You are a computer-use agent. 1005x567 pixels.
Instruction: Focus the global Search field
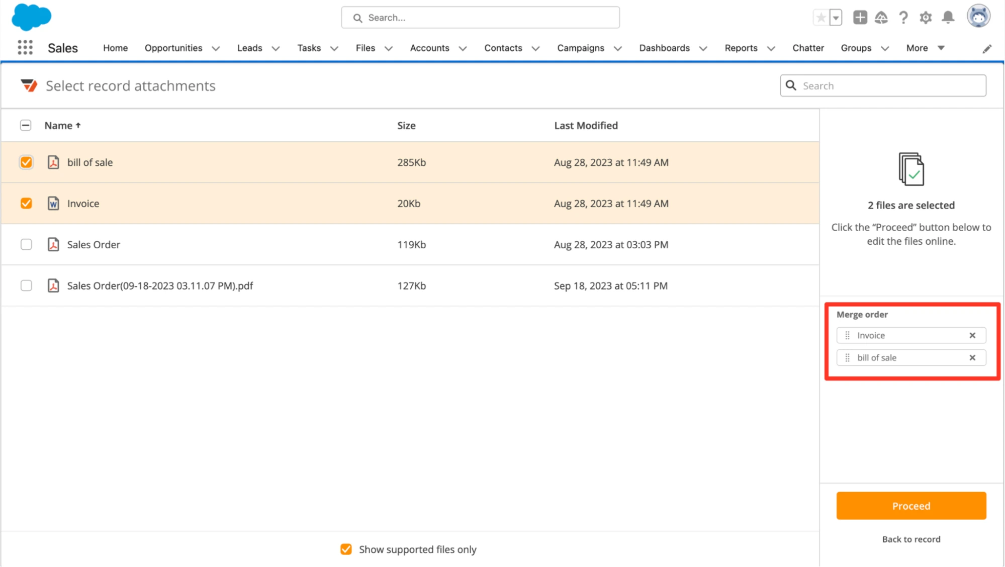pyautogui.click(x=480, y=18)
